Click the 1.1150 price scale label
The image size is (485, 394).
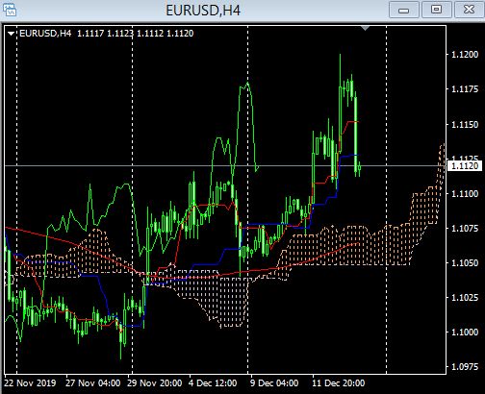(x=465, y=124)
